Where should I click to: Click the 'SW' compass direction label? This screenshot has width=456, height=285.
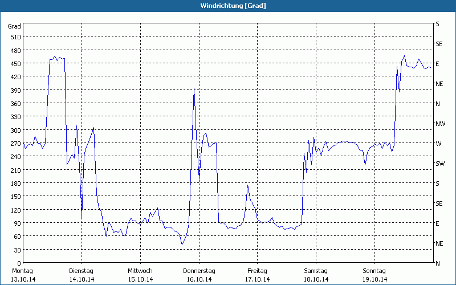pyautogui.click(x=440, y=164)
